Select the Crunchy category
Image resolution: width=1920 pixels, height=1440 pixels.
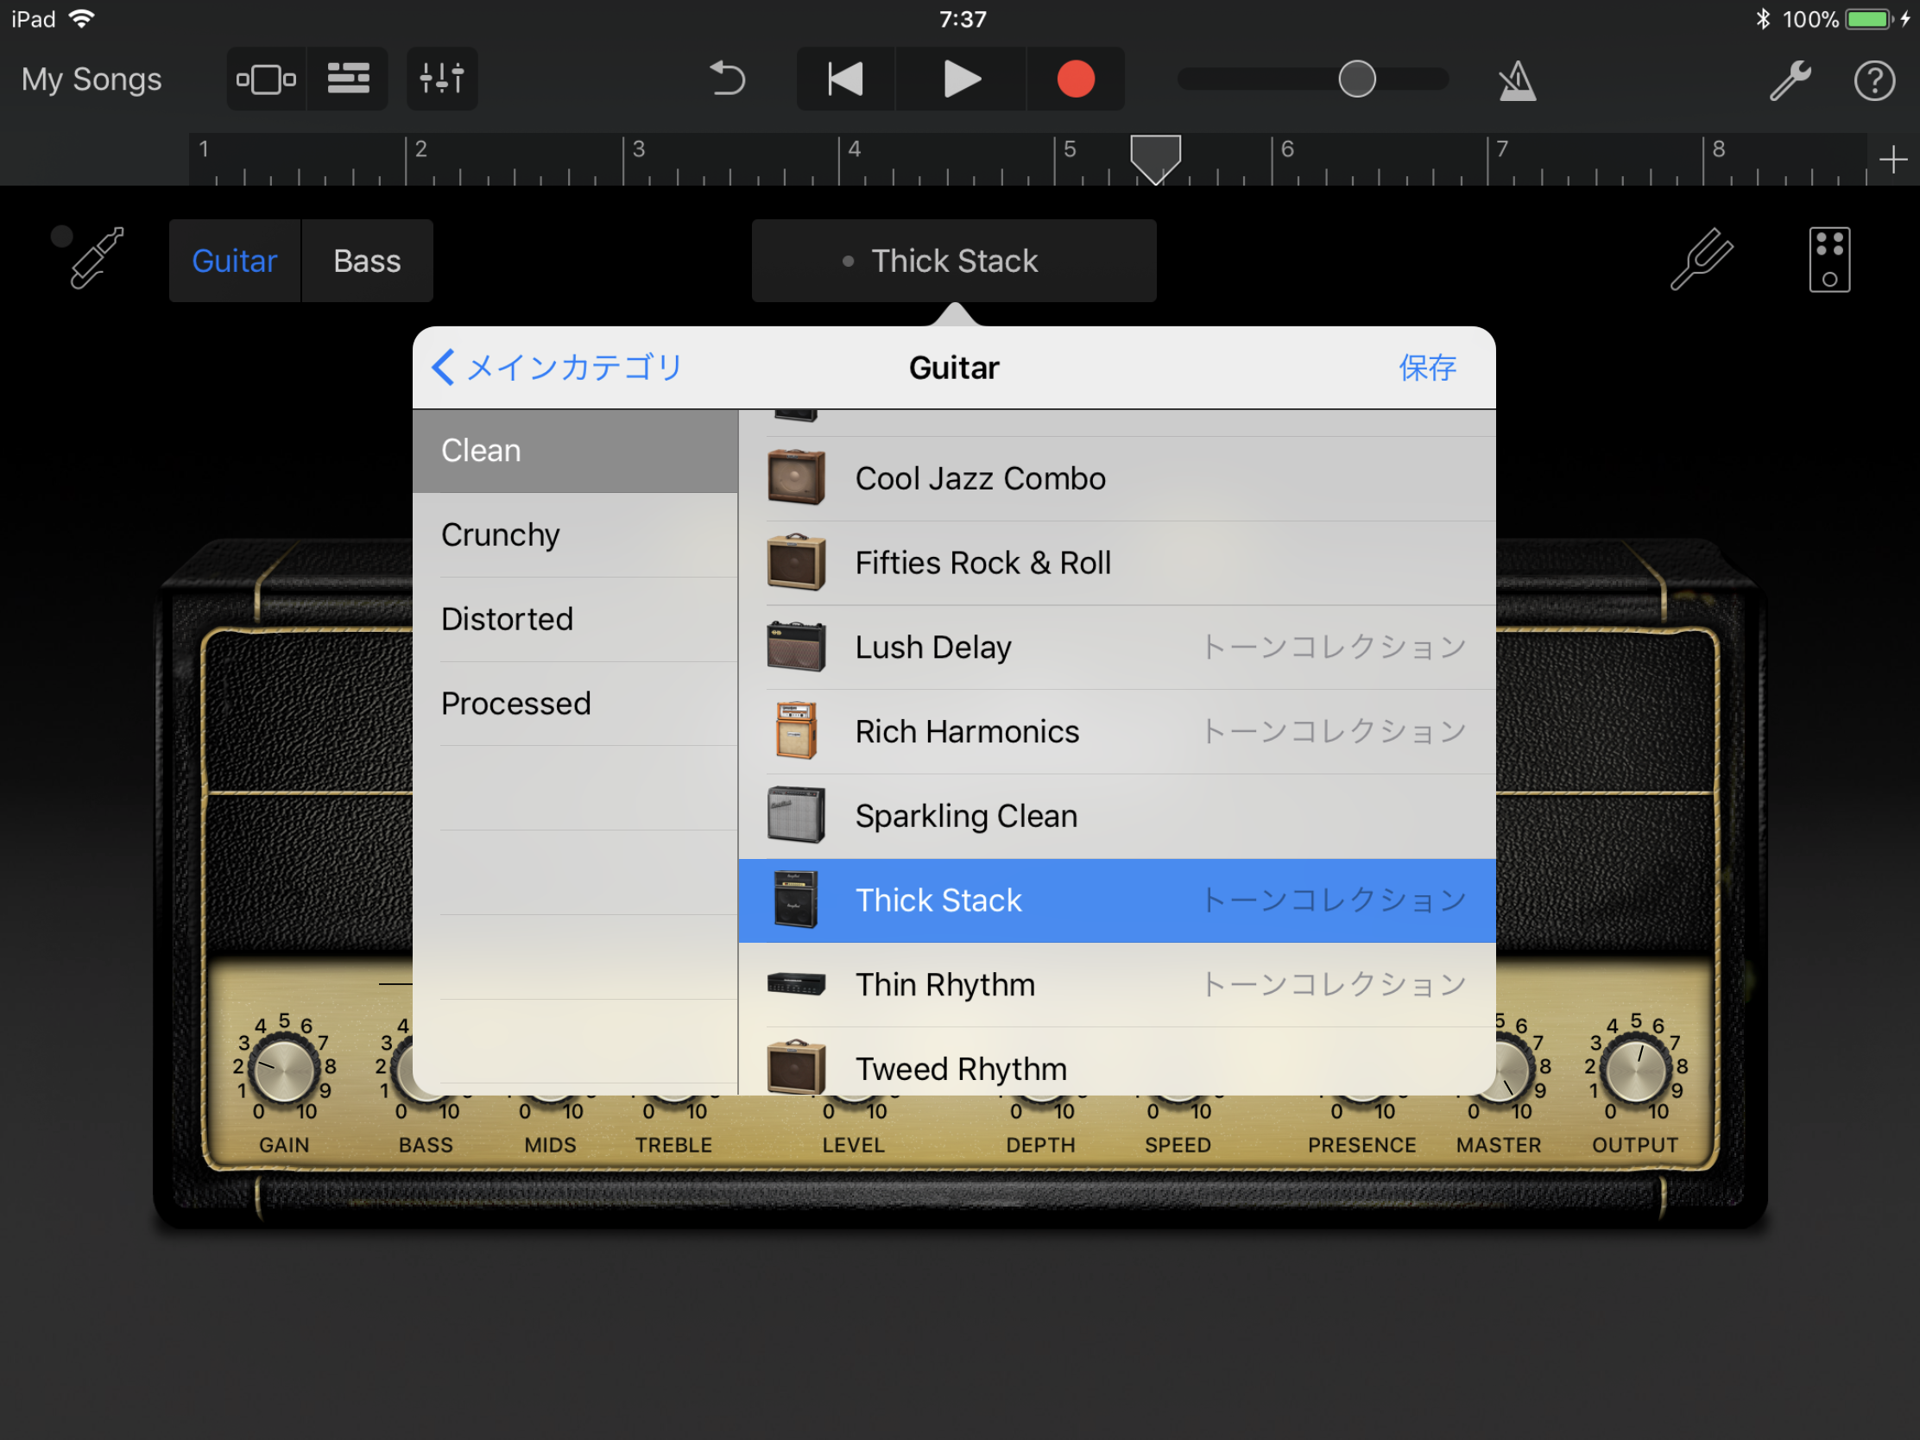tap(575, 534)
